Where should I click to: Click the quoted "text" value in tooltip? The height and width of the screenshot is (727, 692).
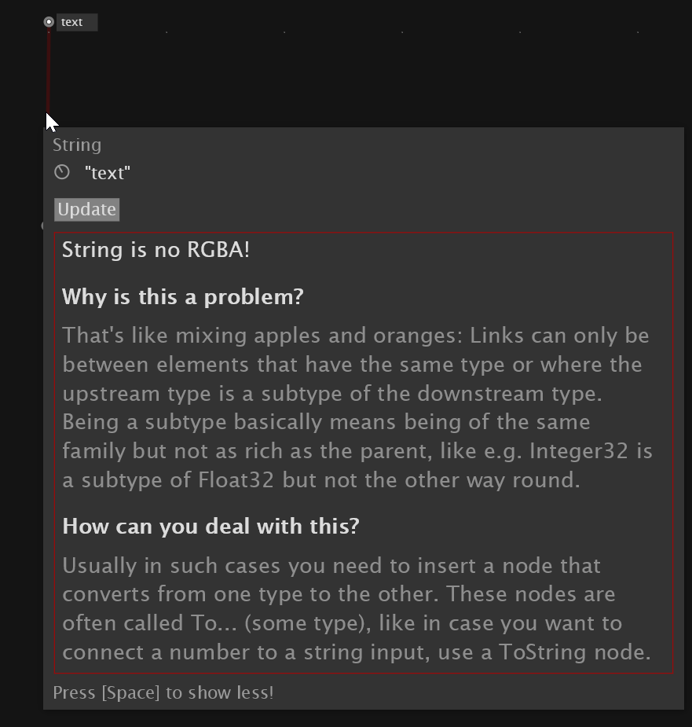[108, 173]
